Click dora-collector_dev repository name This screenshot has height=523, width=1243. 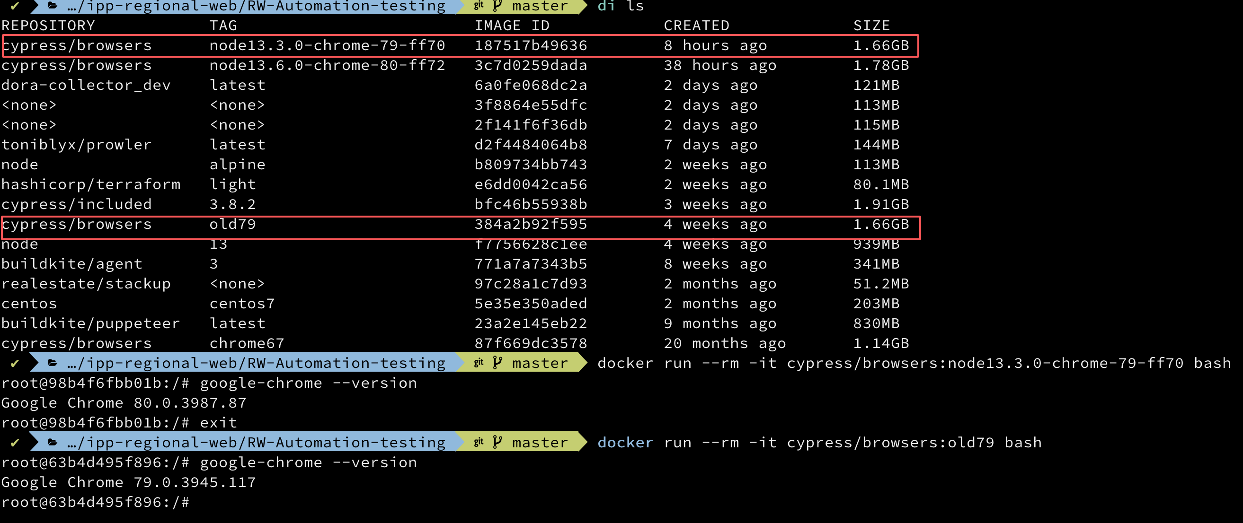[86, 85]
